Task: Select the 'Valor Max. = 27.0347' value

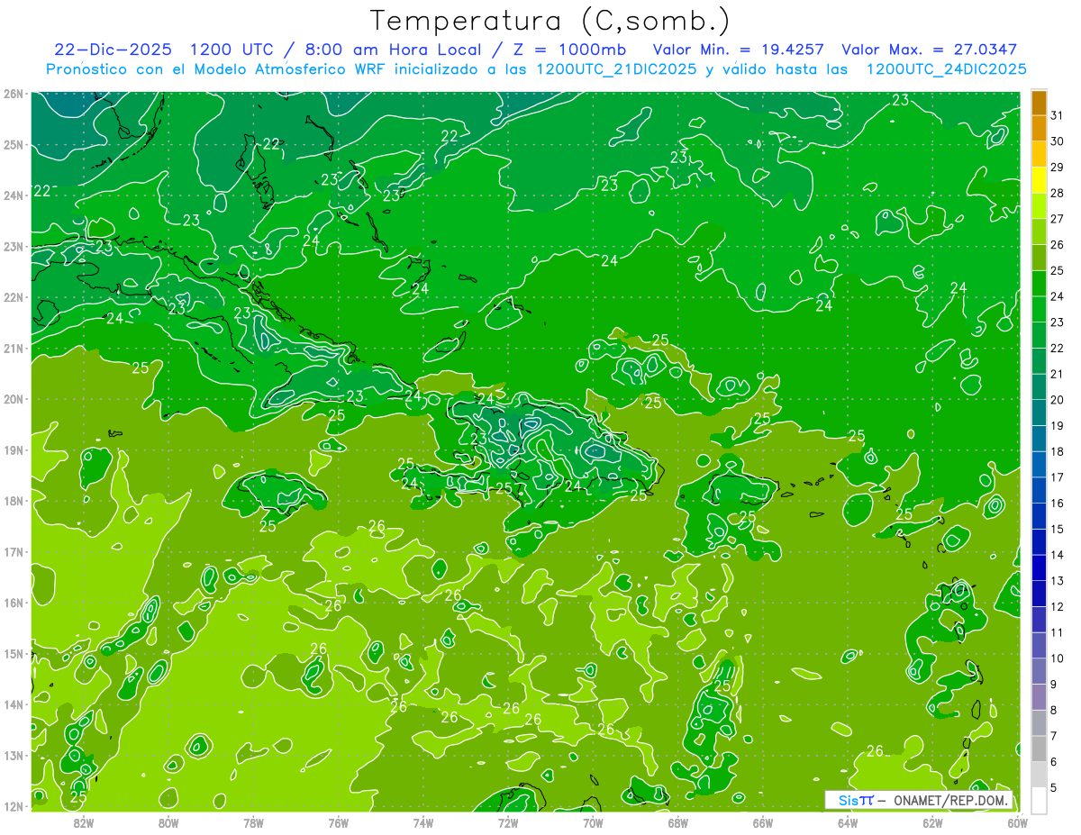Action: pos(929,50)
